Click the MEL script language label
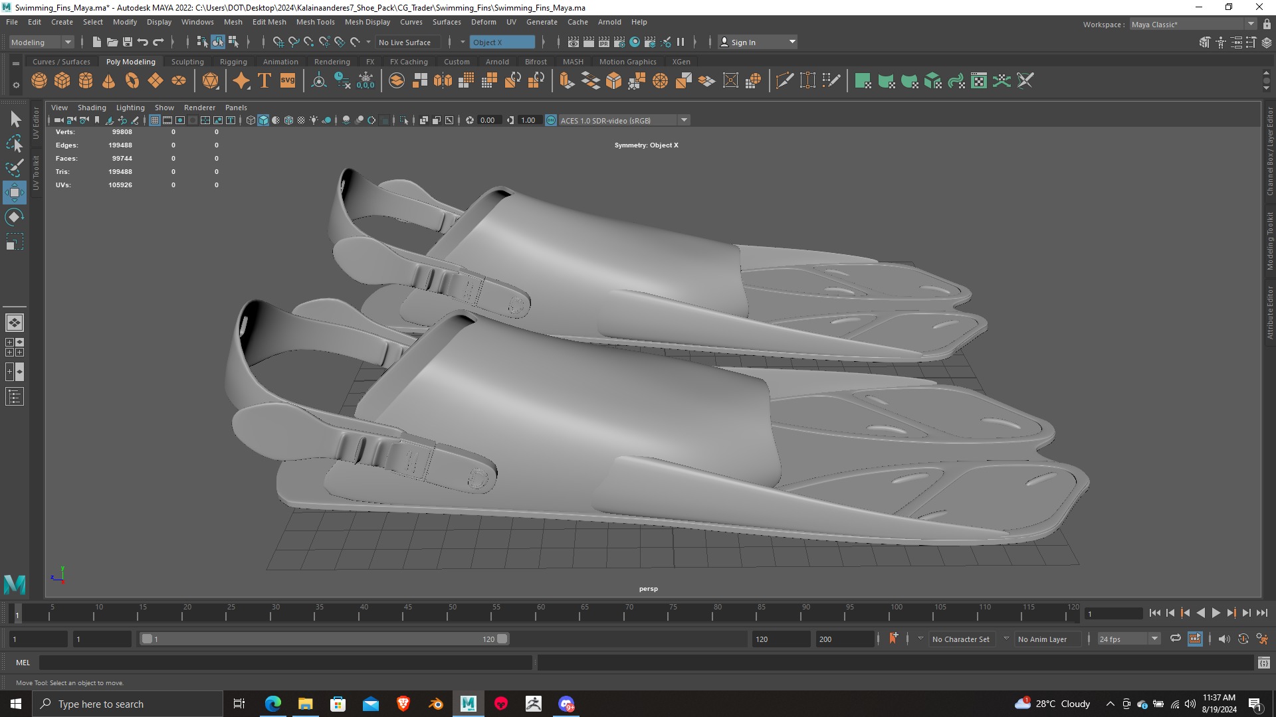 (x=23, y=662)
